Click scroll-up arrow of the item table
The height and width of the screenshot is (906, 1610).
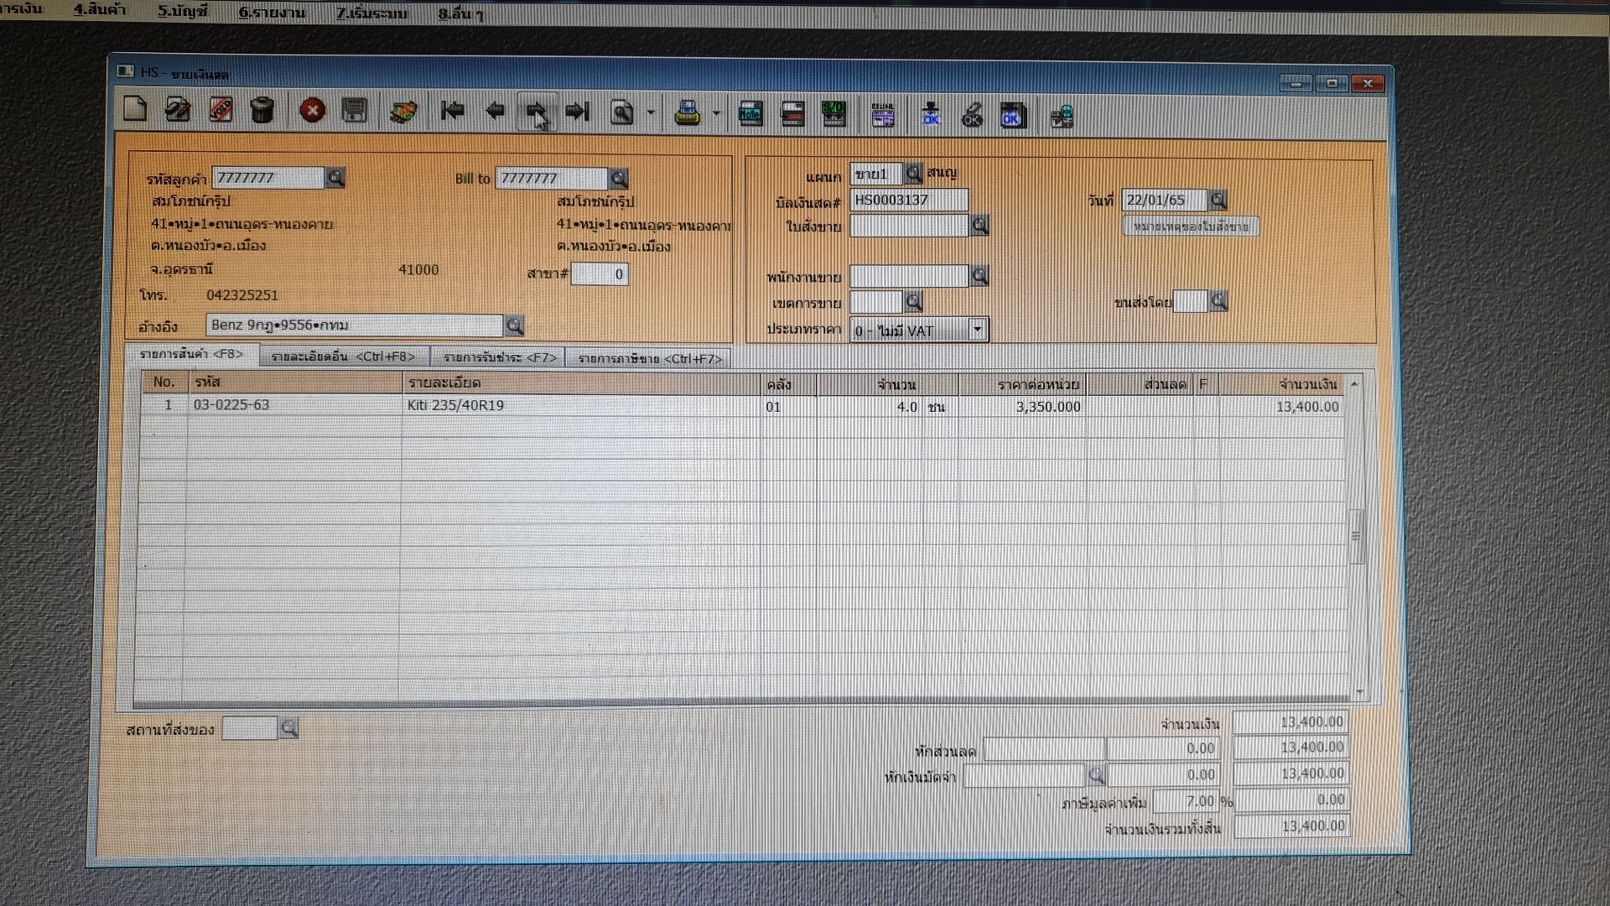click(x=1354, y=383)
